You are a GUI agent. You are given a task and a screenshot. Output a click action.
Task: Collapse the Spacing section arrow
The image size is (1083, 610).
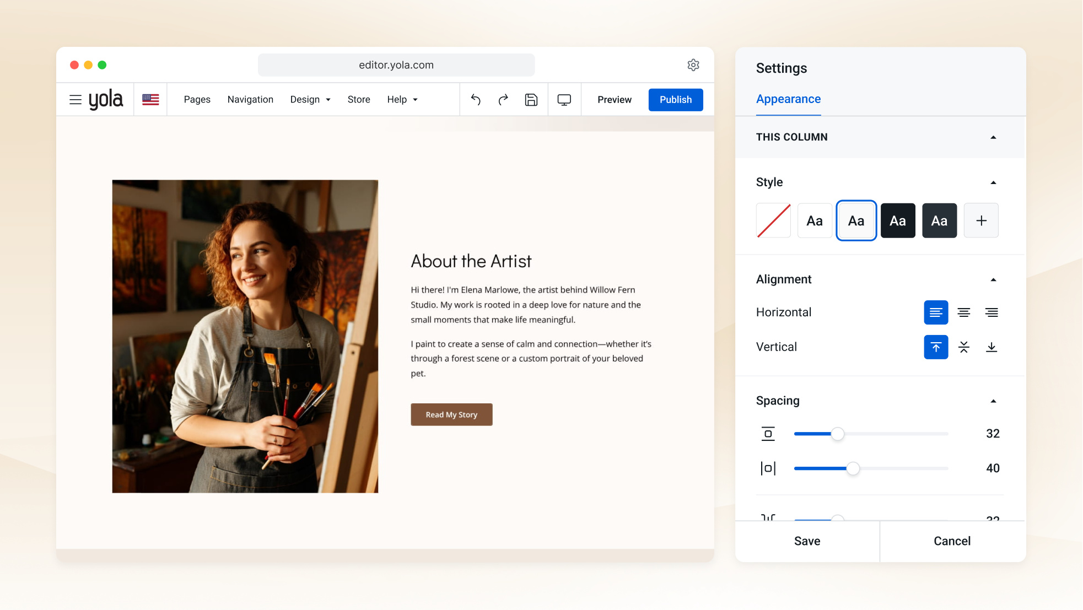[993, 401]
